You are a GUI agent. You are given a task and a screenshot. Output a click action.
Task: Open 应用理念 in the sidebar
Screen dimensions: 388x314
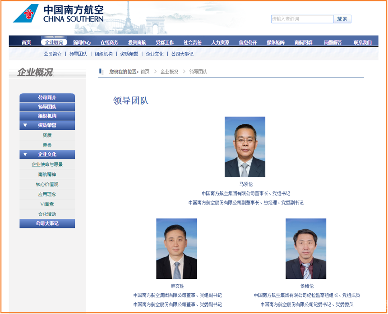tap(47, 195)
